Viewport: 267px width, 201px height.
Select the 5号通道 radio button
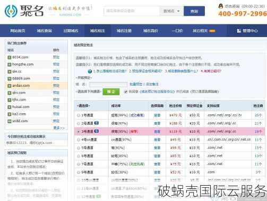pyautogui.click(x=78, y=148)
